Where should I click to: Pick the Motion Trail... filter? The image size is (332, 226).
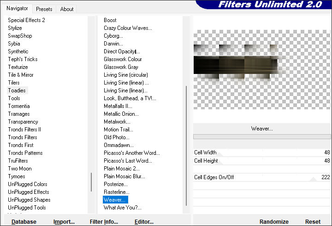click(x=118, y=130)
